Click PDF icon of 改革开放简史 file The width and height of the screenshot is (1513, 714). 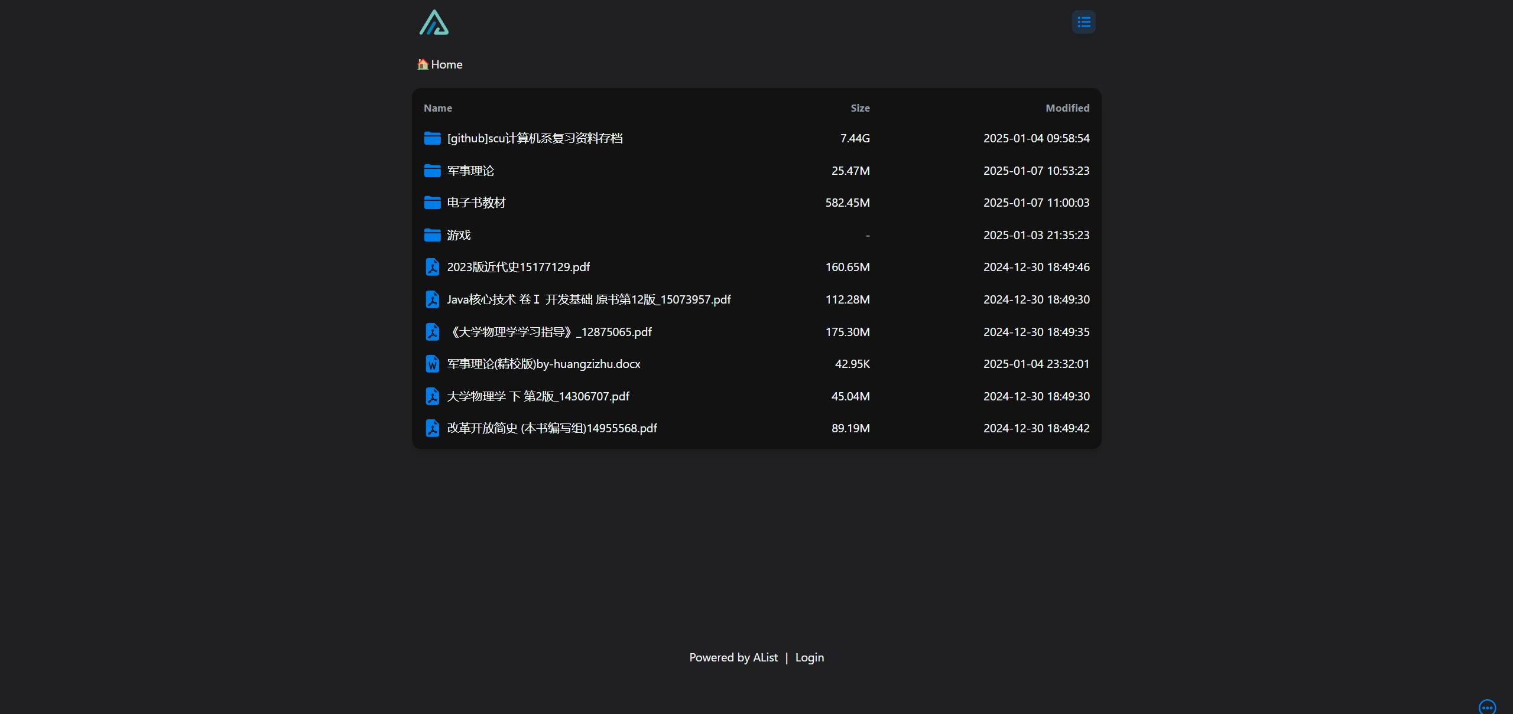432,429
